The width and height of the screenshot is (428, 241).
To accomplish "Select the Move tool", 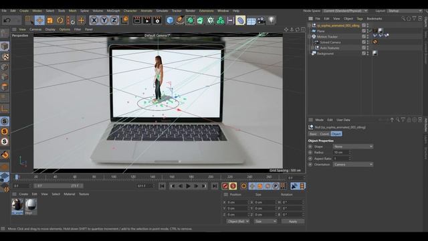I will coord(39,20).
